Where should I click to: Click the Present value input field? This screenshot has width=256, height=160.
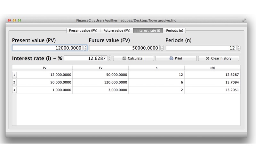pyautogui.click(x=47, y=48)
